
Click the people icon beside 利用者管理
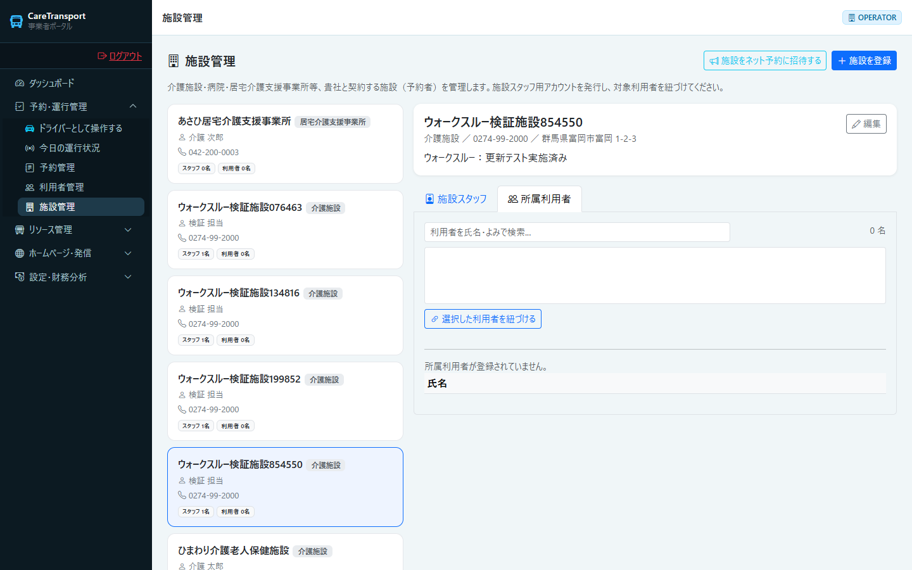(x=30, y=187)
